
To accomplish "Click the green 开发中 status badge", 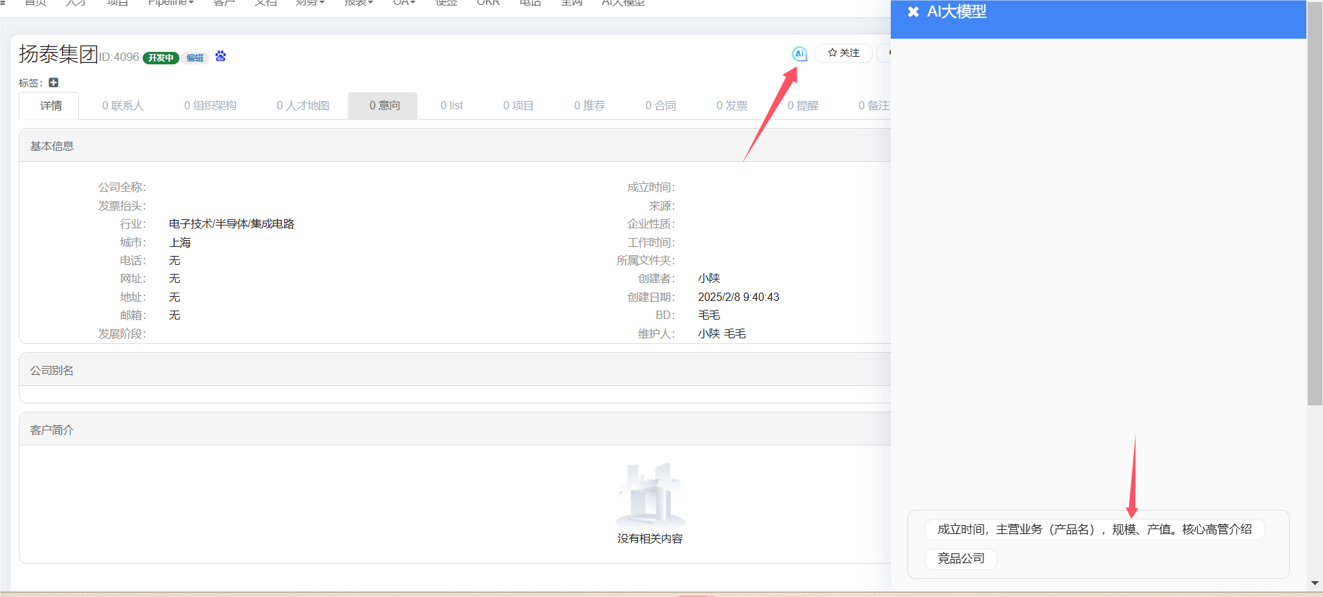I will tap(161, 58).
